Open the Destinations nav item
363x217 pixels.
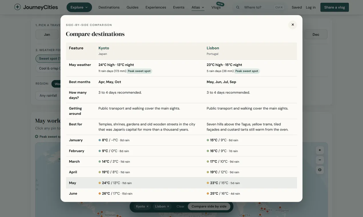(109, 7)
